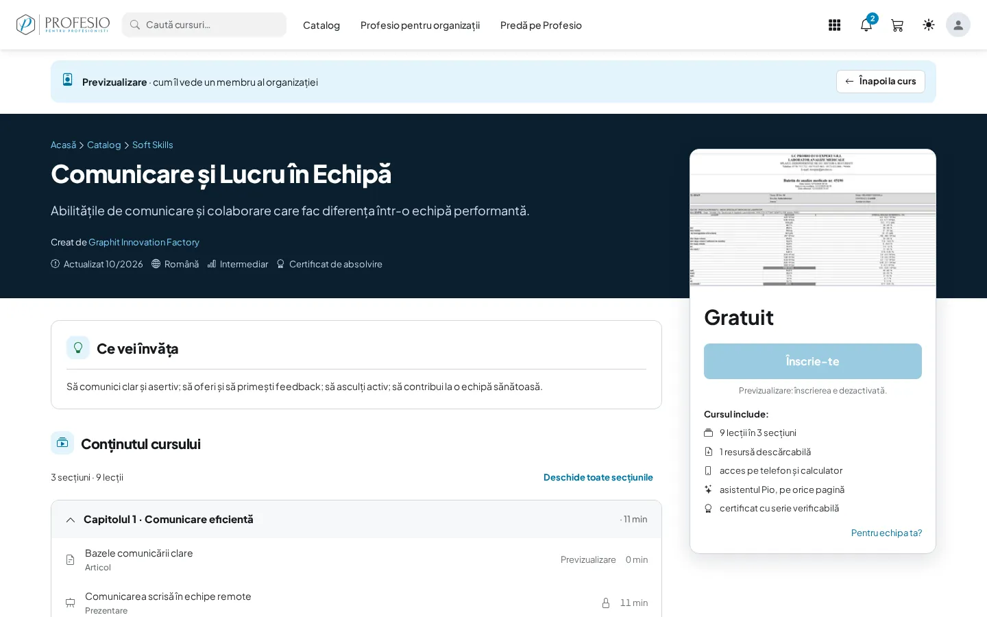This screenshot has width=987, height=617.
Task: Open the apps grid menu icon
Action: 834,25
